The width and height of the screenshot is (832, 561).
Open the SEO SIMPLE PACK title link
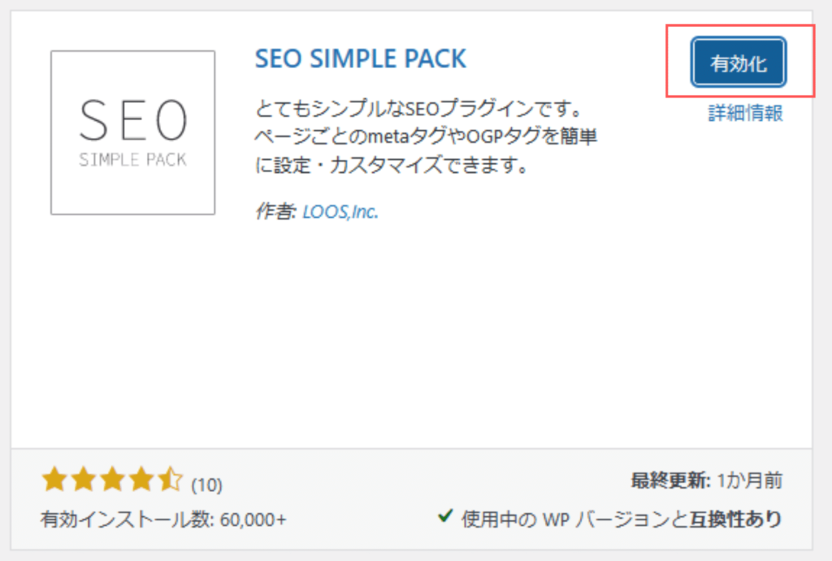click(x=360, y=58)
